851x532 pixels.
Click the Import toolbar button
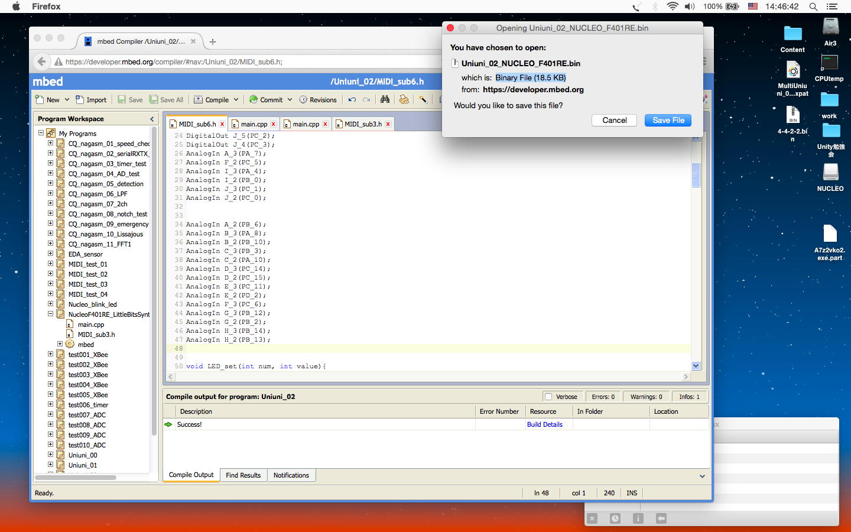(92, 100)
